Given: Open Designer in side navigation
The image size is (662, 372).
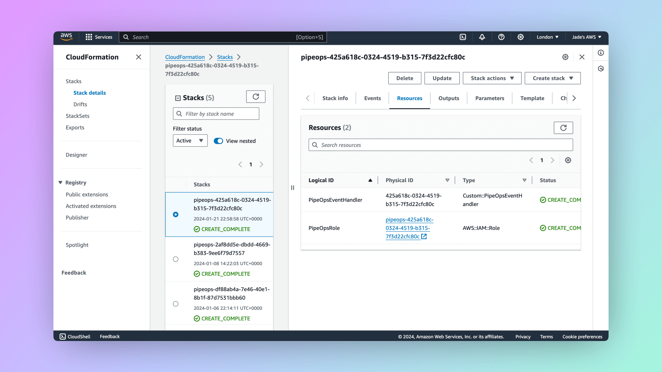Looking at the screenshot, I should [x=76, y=155].
